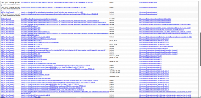Open the /2025/05/22/ archive link
Image resolution: width=201 pixels, height=98 pixels.
click(x=31, y=45)
